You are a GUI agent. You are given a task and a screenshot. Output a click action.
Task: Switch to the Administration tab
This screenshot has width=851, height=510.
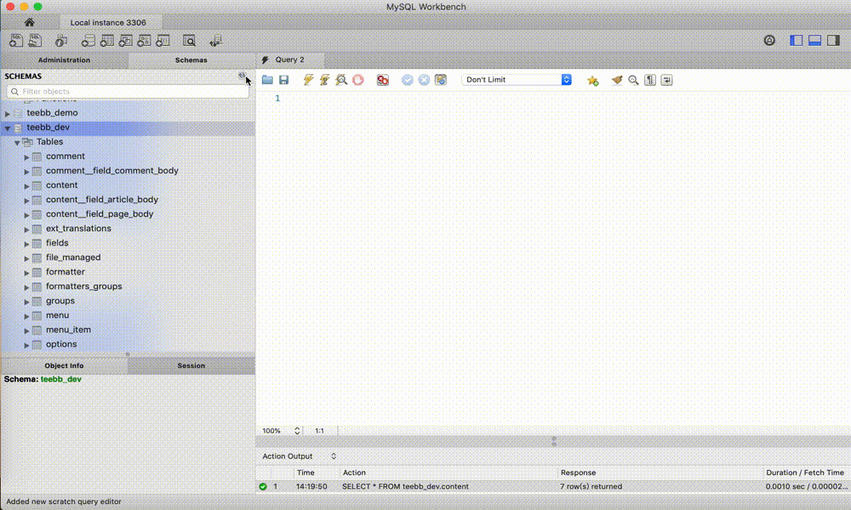pyautogui.click(x=64, y=60)
